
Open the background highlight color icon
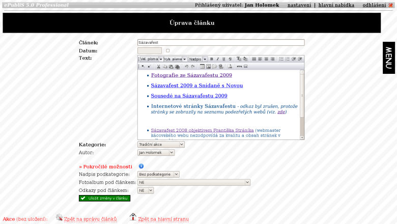click(245, 59)
